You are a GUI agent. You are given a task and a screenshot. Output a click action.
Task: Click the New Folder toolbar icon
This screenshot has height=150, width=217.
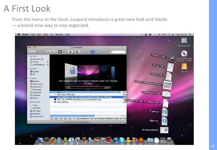coord(98,52)
